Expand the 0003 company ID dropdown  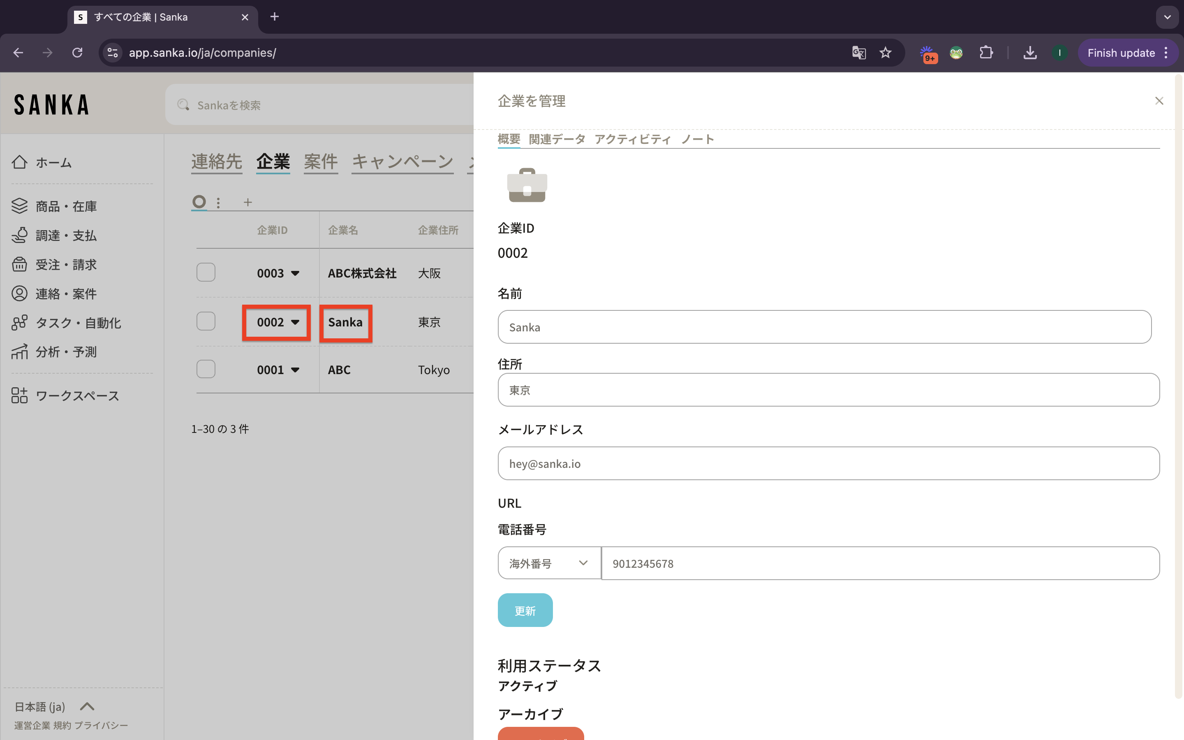(295, 273)
